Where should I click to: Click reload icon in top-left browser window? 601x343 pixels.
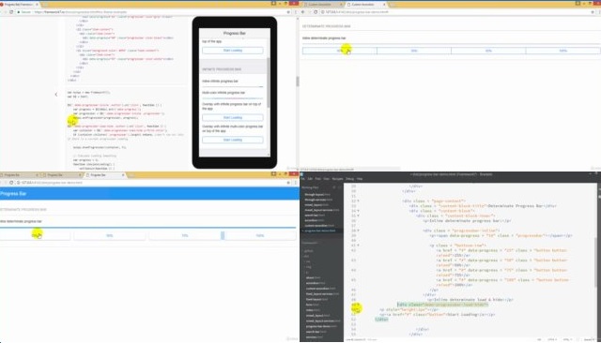click(x=11, y=12)
